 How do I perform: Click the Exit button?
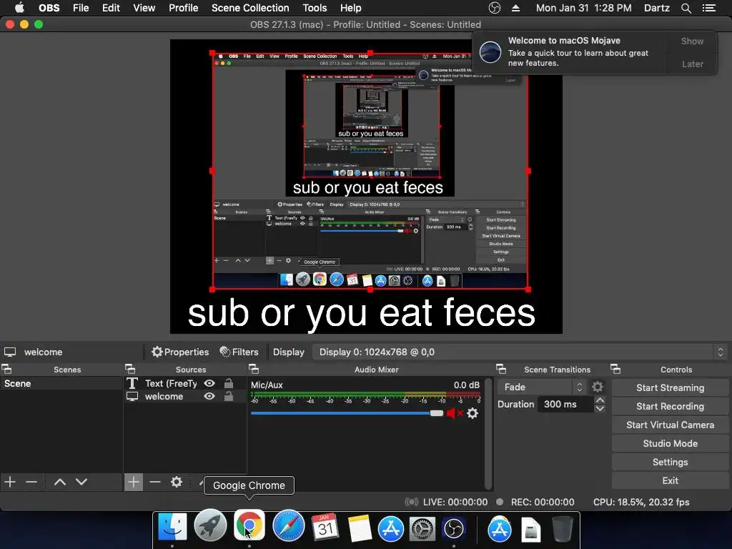[x=670, y=480]
